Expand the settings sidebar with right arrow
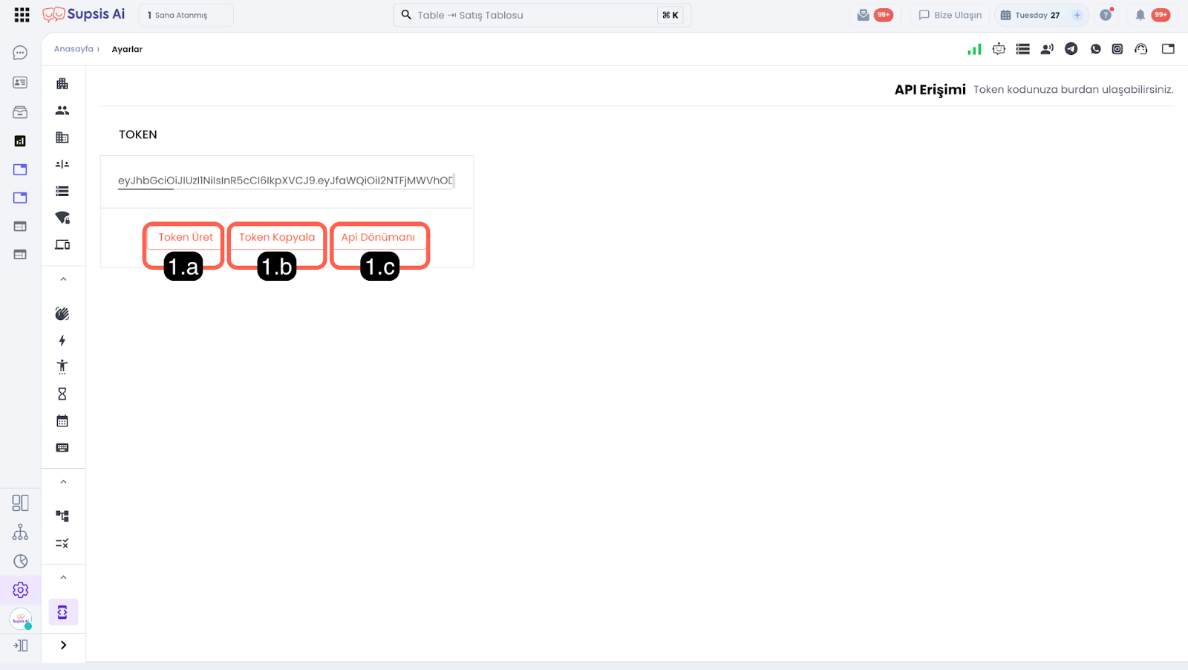The height and width of the screenshot is (670, 1188). tap(63, 645)
